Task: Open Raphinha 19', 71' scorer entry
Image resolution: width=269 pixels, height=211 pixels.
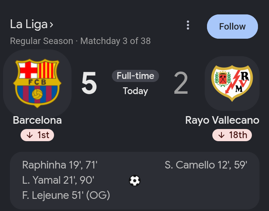Action: click(60, 165)
